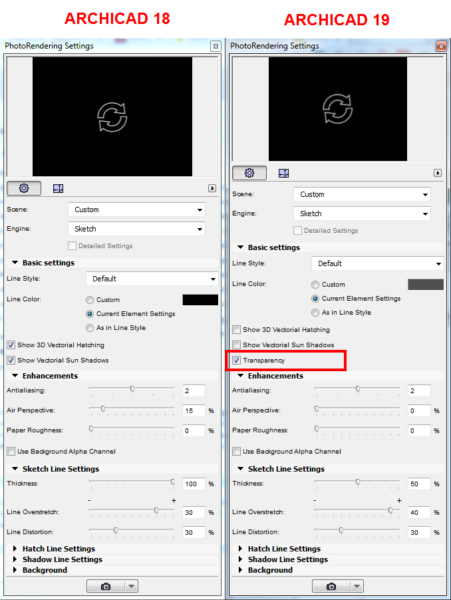Click black line color swatch in ARCHICAD 18
Viewport: 451px width, 600px height.
point(200,300)
